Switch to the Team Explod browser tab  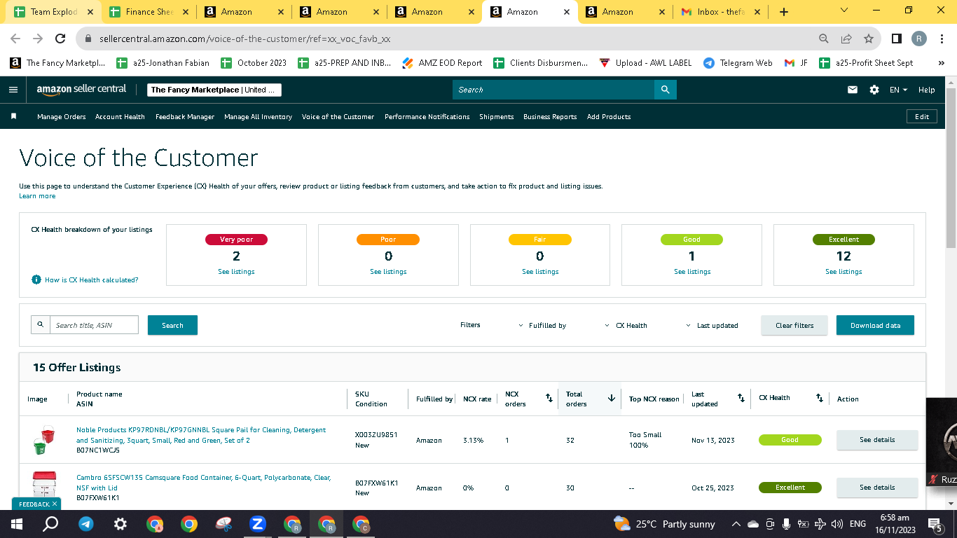[x=53, y=12]
